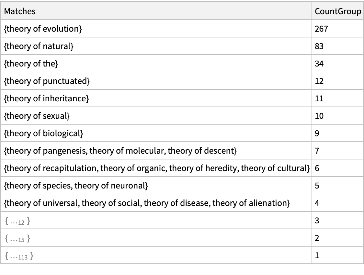The height and width of the screenshot is (275, 364).
Task: Click the Matches column header
Action: pyautogui.click(x=20, y=12)
